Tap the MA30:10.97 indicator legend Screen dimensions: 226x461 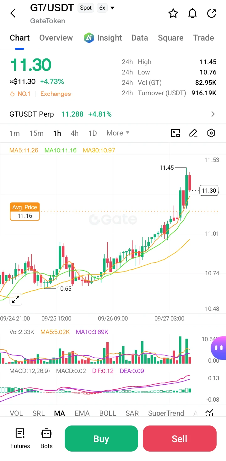[99, 150]
